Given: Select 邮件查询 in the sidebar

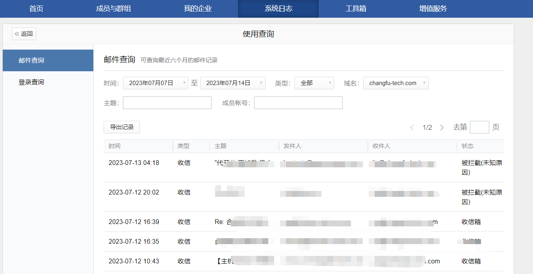Looking at the screenshot, I should (x=48, y=61).
